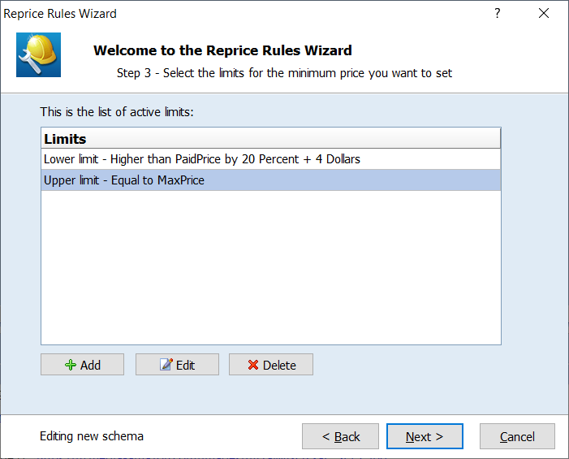Edit the selected limit
The height and width of the screenshot is (459, 569).
tap(177, 364)
